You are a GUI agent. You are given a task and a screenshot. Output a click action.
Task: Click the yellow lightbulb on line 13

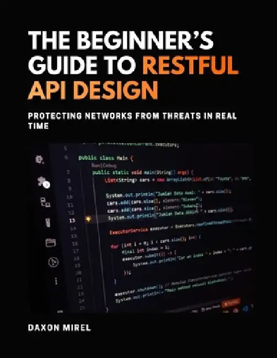(88, 219)
